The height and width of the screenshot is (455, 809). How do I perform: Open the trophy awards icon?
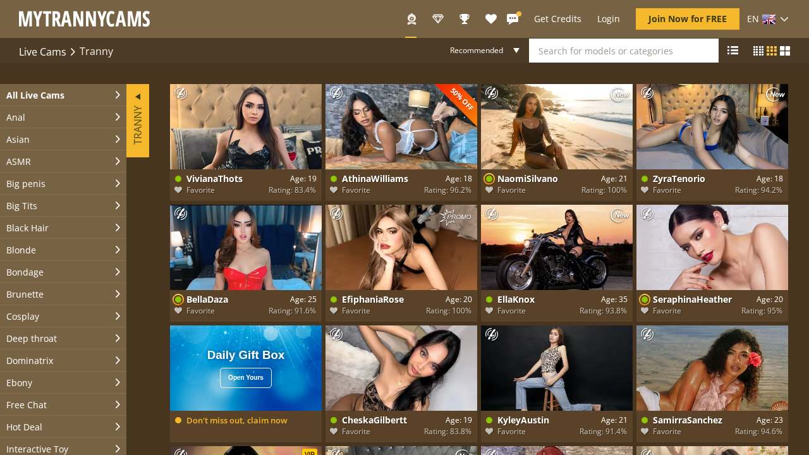tap(465, 19)
